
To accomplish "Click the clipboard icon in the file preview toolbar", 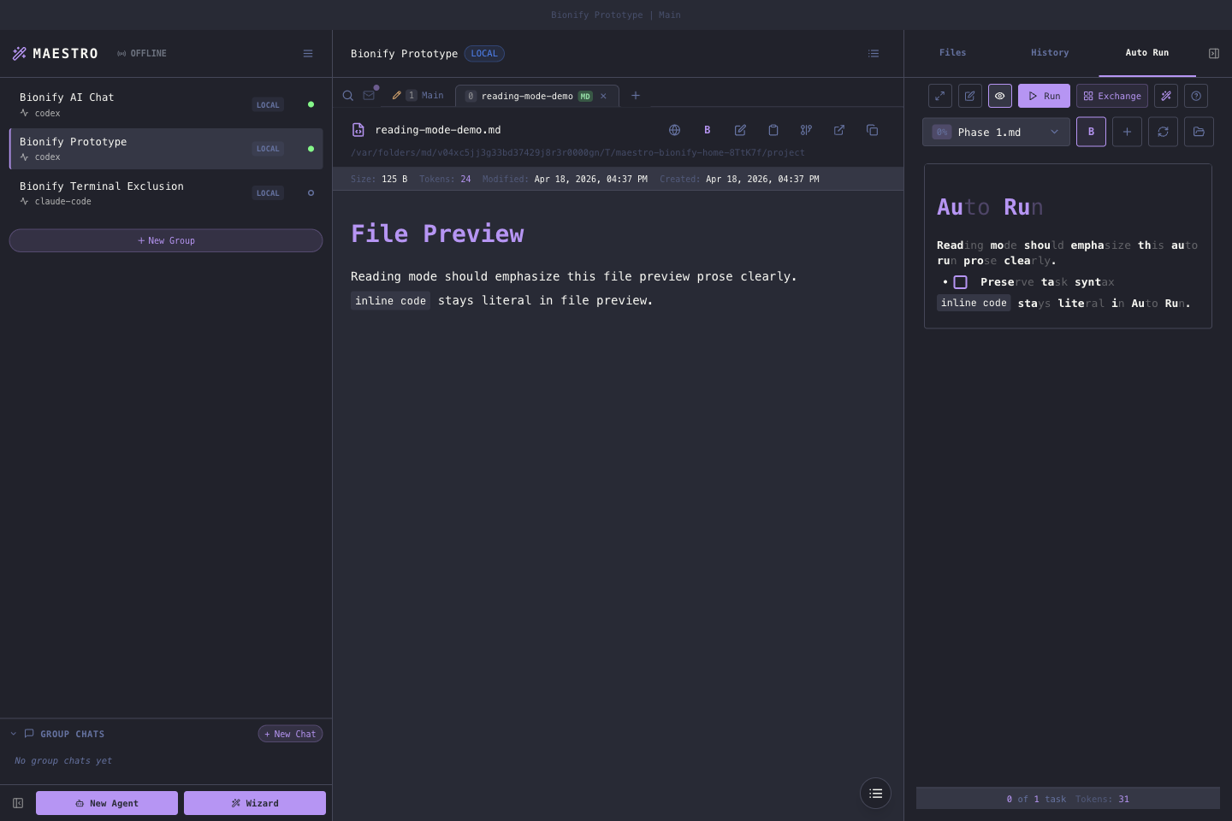I will click(773, 130).
